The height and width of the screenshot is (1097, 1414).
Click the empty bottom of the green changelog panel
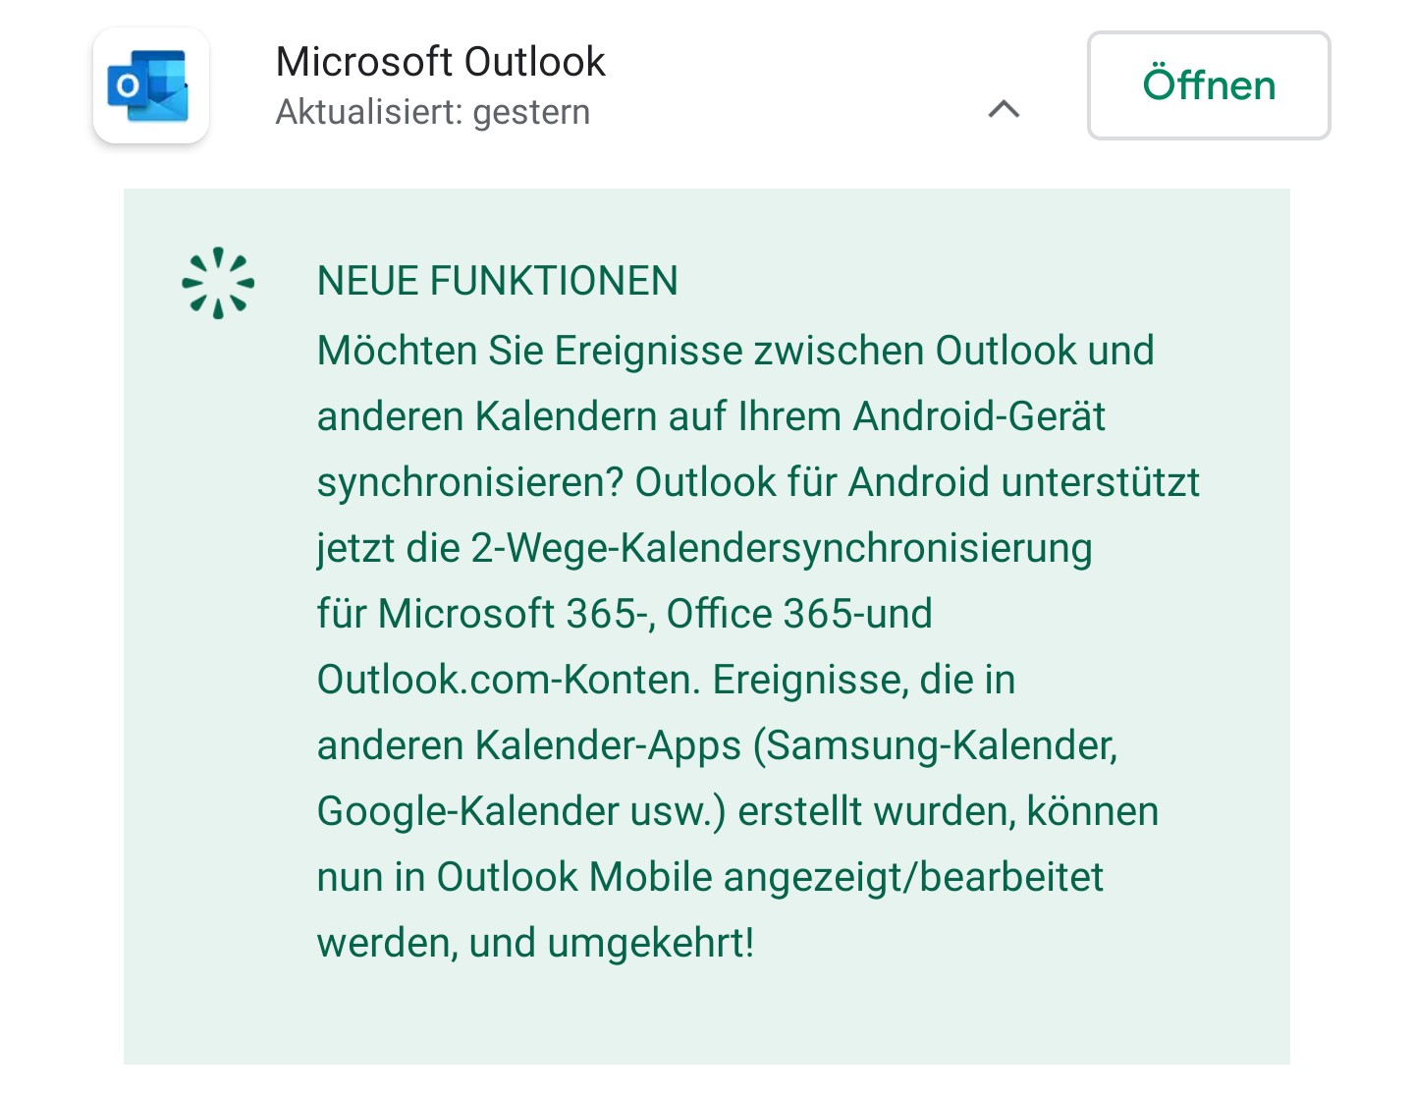(707, 1016)
